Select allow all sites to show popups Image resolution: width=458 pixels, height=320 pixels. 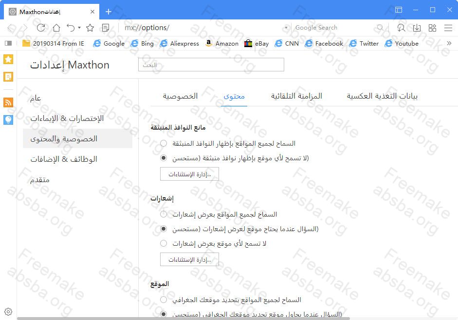[164, 143]
